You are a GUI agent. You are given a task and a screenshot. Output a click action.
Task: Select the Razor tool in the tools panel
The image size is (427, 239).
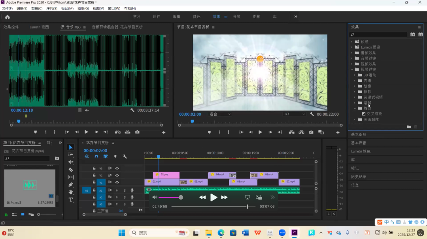point(71,170)
